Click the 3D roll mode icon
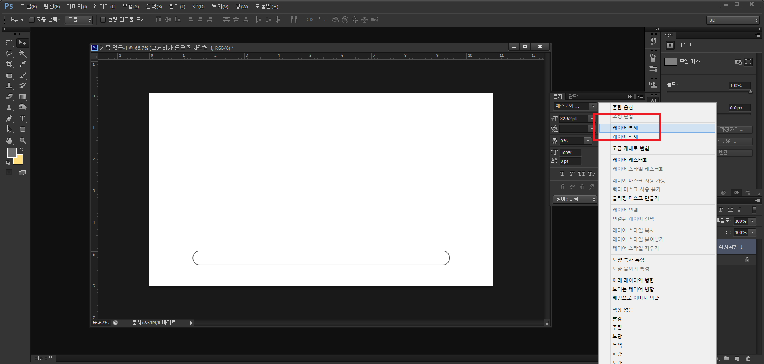 (345, 20)
